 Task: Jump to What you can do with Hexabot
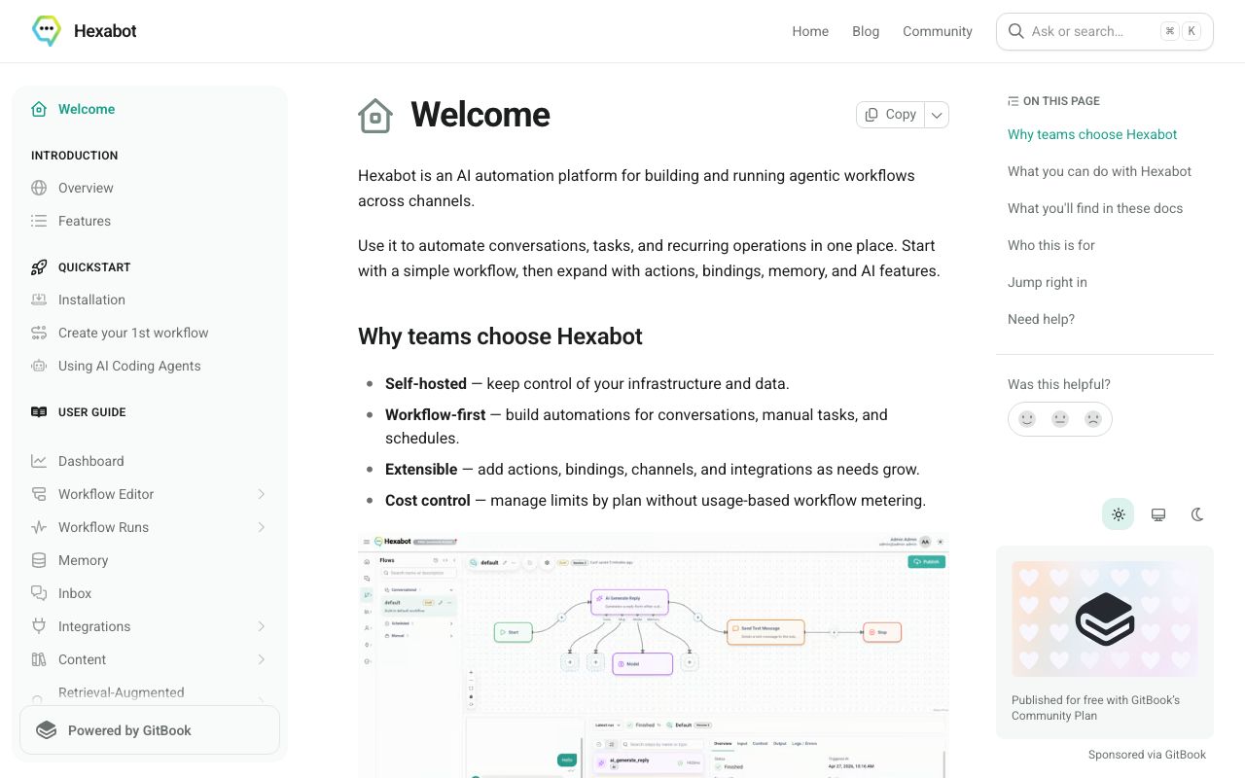click(1099, 171)
